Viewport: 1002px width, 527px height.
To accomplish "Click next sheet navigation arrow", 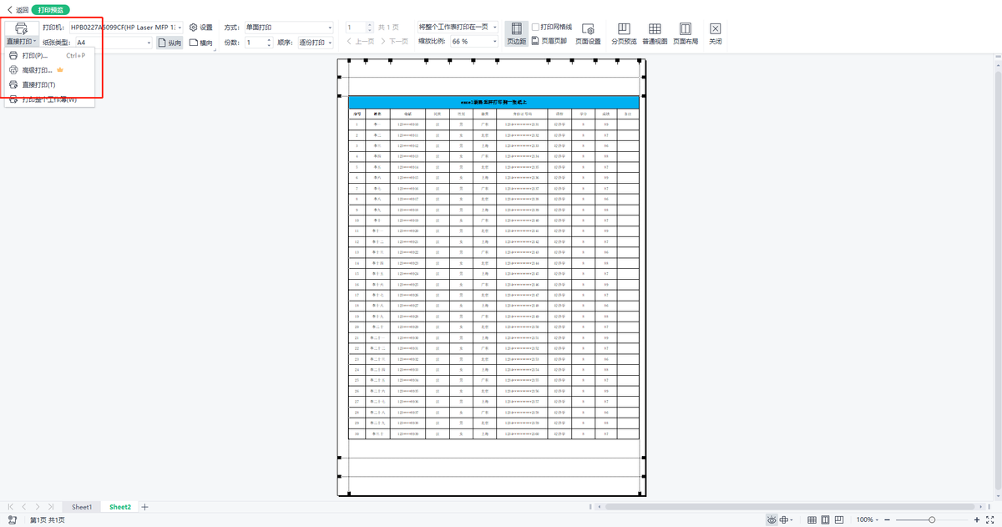I will click(x=38, y=507).
